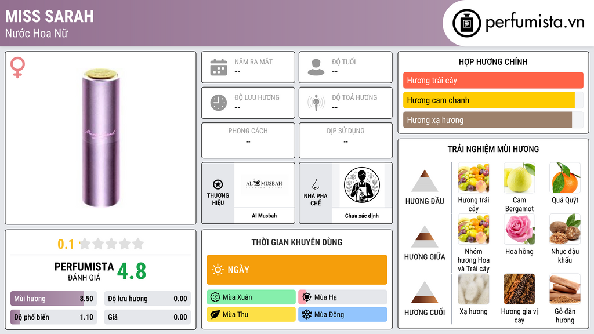Select the Nhóm hương Hoa và Trái cây image
This screenshot has height=334, width=594.
coord(473,229)
